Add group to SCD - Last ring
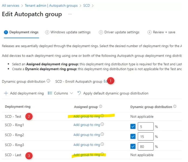This screenshot has width=188, height=162. point(87,155)
